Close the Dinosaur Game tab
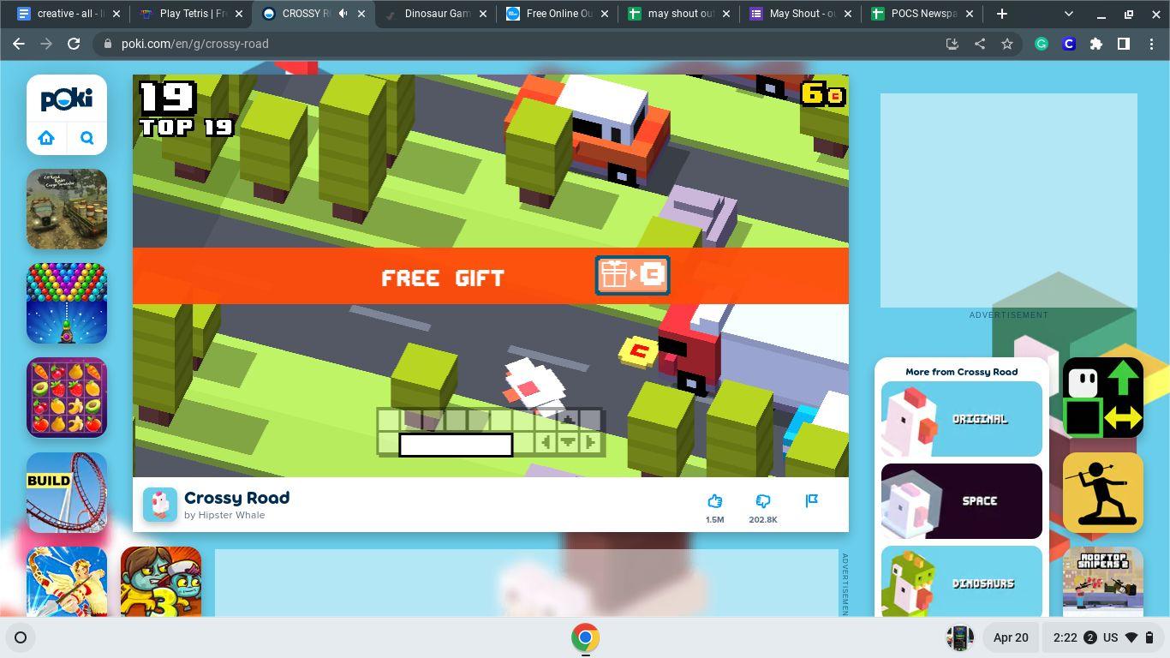The width and height of the screenshot is (1170, 658). click(x=484, y=14)
